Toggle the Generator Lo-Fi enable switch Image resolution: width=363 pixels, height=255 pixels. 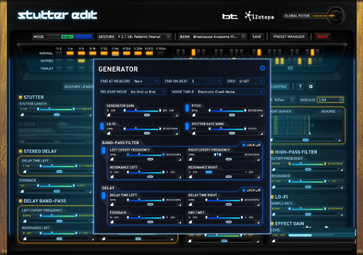click(102, 126)
